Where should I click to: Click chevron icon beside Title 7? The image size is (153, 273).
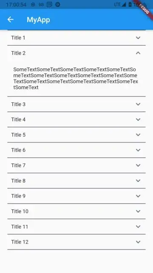[x=138, y=166]
